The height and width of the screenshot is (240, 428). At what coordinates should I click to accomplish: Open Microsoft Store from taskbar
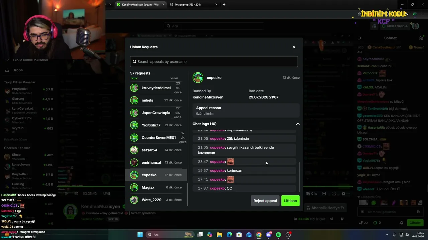coord(239,235)
